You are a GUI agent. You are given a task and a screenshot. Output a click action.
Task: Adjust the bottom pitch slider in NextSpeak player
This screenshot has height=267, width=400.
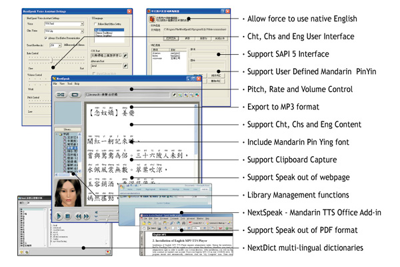point(108,220)
